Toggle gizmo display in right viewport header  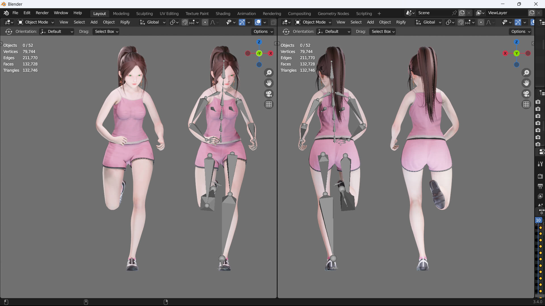[x=518, y=22]
